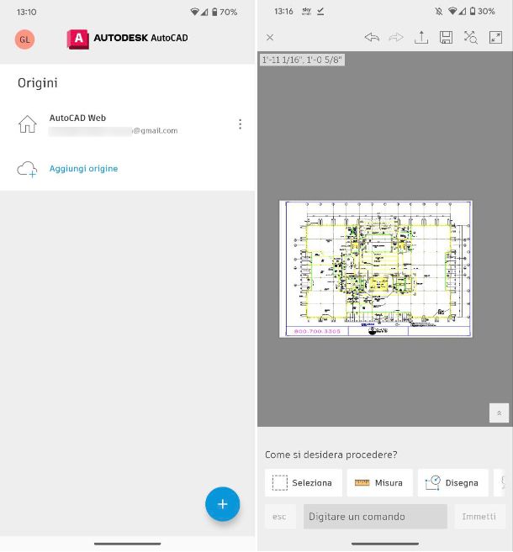The image size is (513, 552).
Task: Undo the last drawing action
Action: pos(372,37)
